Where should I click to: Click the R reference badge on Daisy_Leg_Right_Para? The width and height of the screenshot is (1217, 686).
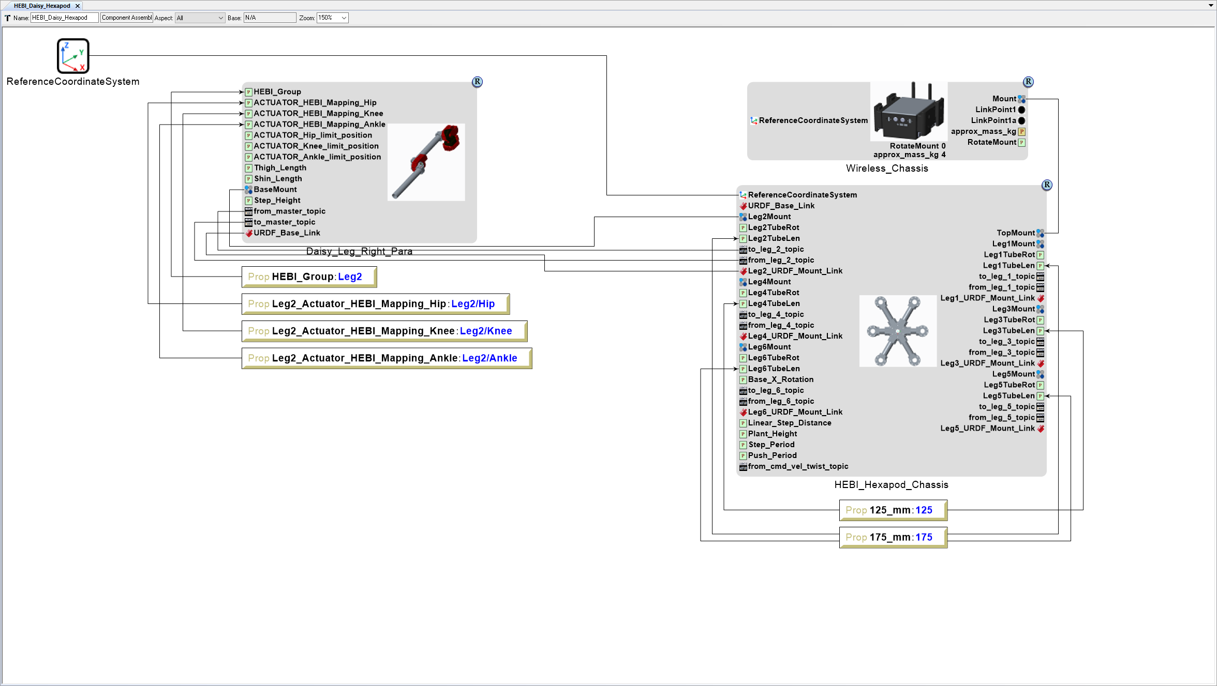(x=477, y=82)
